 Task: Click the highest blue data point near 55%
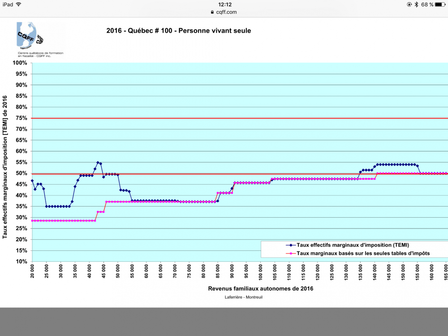click(98, 163)
